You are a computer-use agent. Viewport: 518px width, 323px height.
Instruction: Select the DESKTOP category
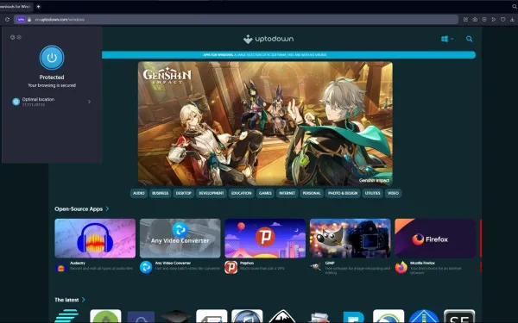coord(184,193)
